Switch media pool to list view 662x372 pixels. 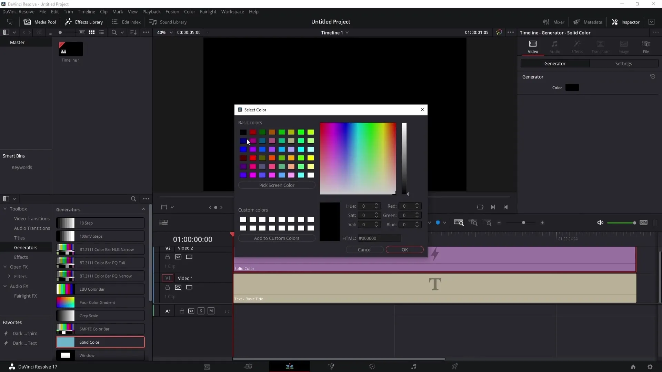click(x=101, y=32)
